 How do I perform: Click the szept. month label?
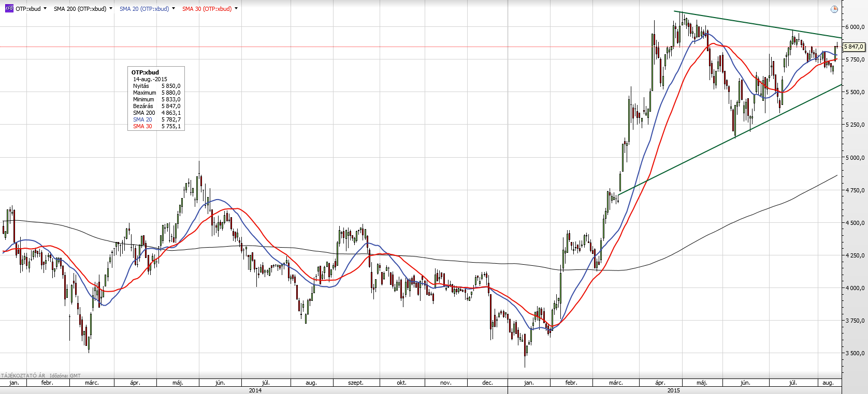(x=356, y=383)
